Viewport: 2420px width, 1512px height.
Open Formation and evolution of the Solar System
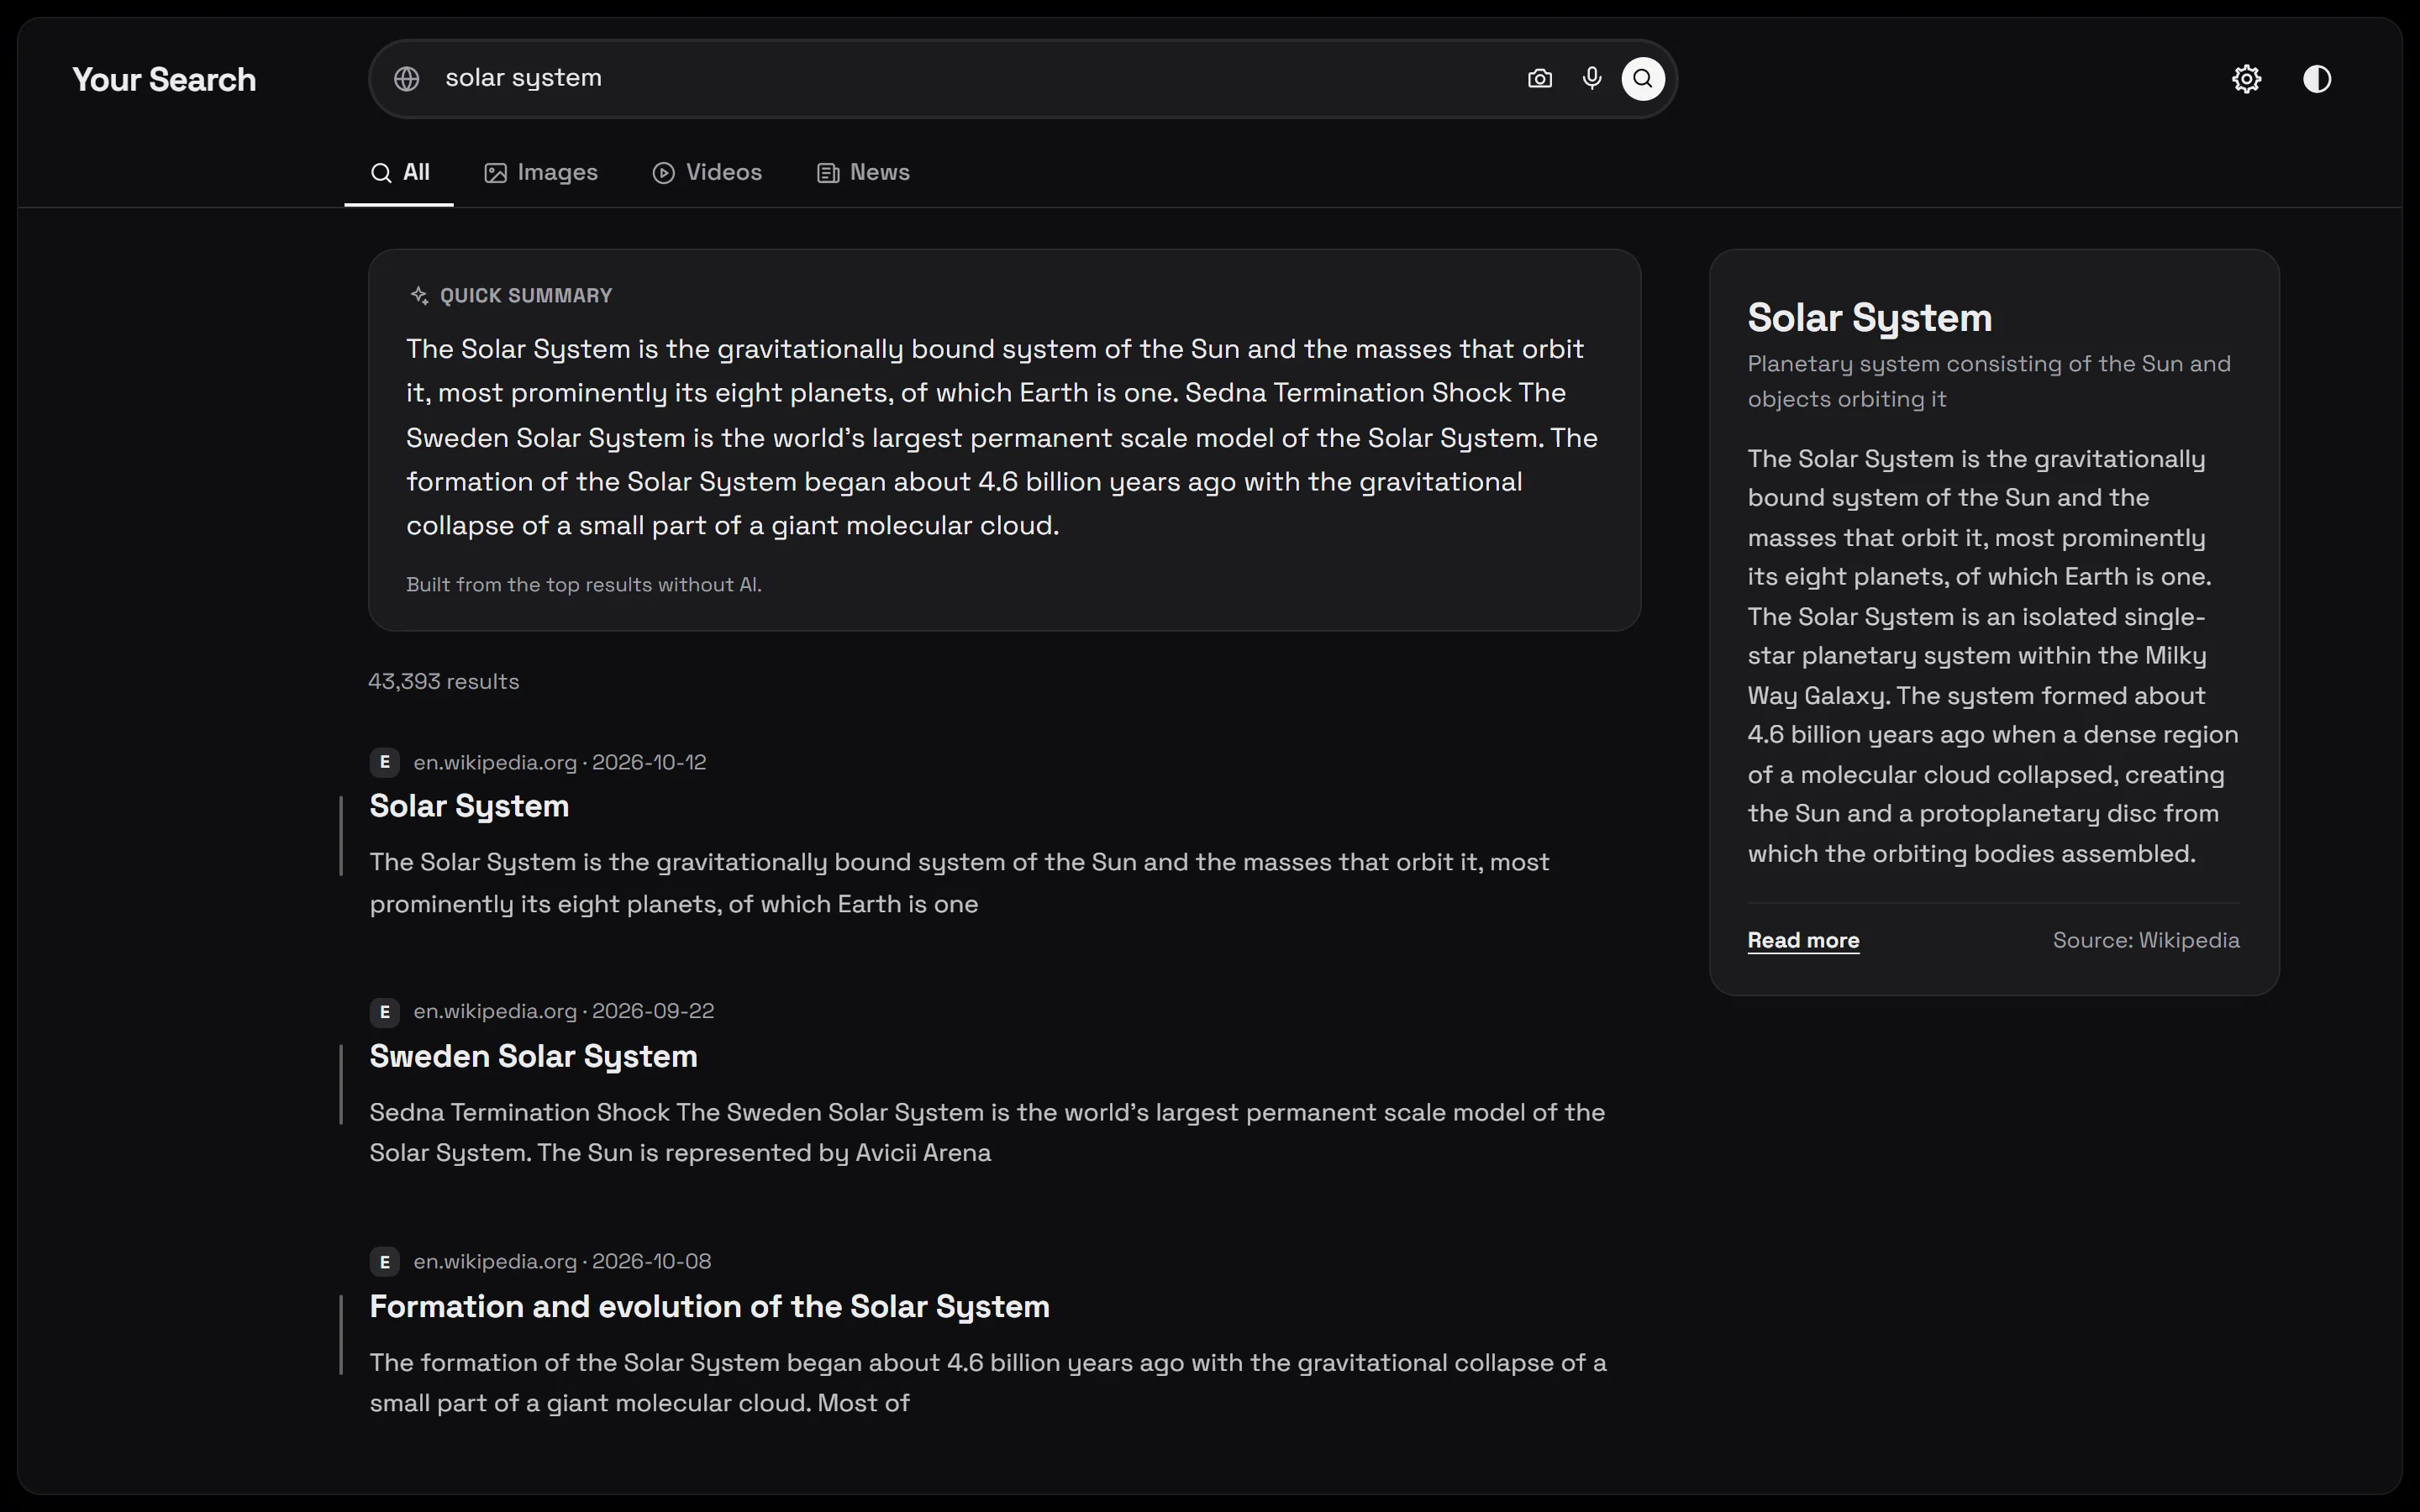[x=710, y=1306]
